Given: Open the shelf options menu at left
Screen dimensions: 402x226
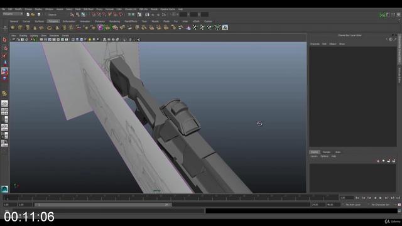Looking at the screenshot, I should pos(5,28).
